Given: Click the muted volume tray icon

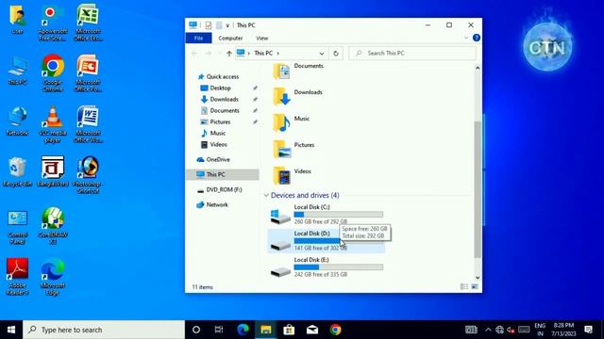Looking at the screenshot, I should click(x=511, y=330).
